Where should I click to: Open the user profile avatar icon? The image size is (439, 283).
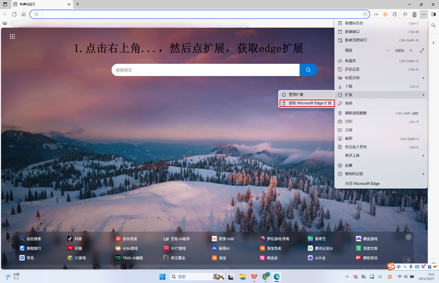(x=414, y=14)
